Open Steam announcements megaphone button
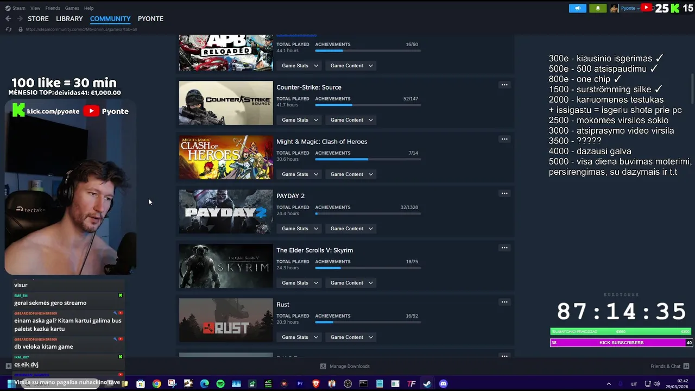Viewport: 695px width, 391px height. 577,8
